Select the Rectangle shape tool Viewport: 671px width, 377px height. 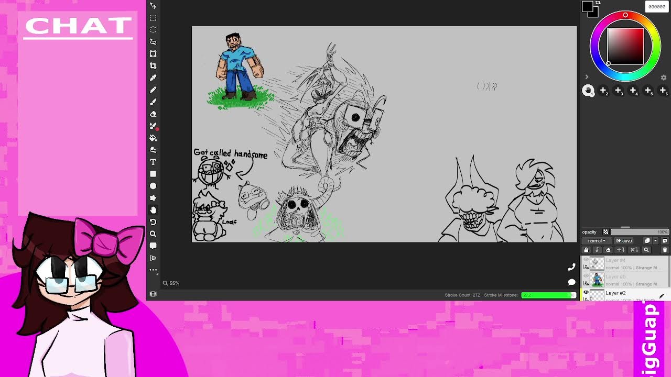(153, 174)
